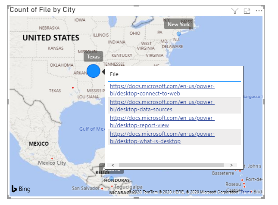Click the small bubble above HONDURAS
This screenshot has height=205, width=278.
tap(111, 178)
